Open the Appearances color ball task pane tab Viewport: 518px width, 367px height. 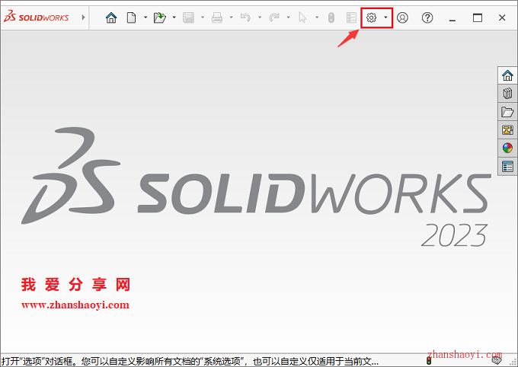tap(507, 148)
